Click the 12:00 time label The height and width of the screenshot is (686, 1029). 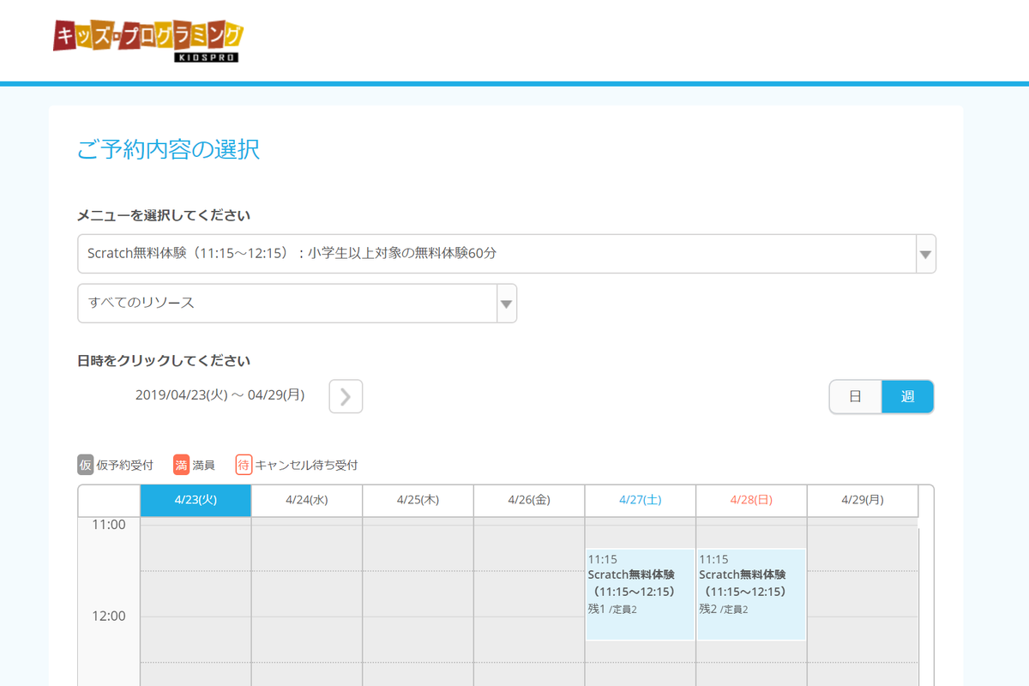108,616
